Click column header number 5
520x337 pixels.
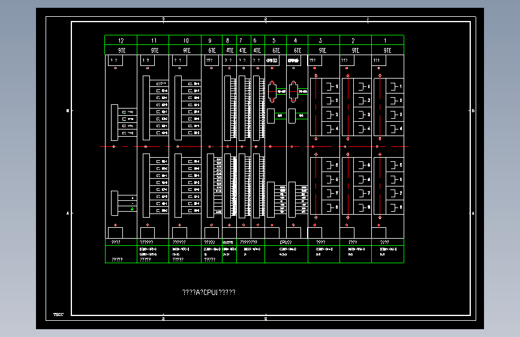pos(274,40)
